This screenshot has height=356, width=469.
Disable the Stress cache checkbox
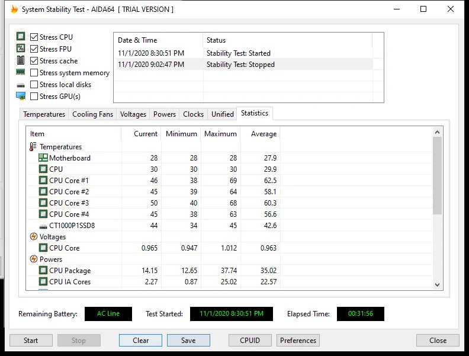[34, 61]
